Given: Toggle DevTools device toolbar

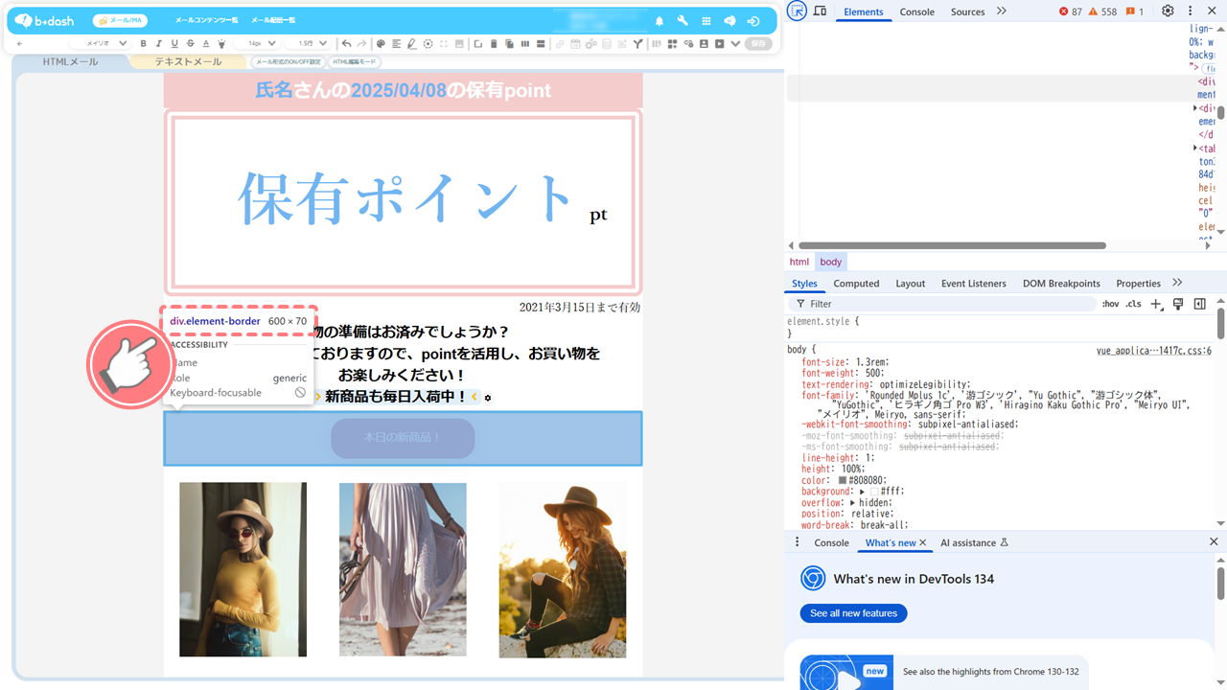Looking at the screenshot, I should point(821,11).
